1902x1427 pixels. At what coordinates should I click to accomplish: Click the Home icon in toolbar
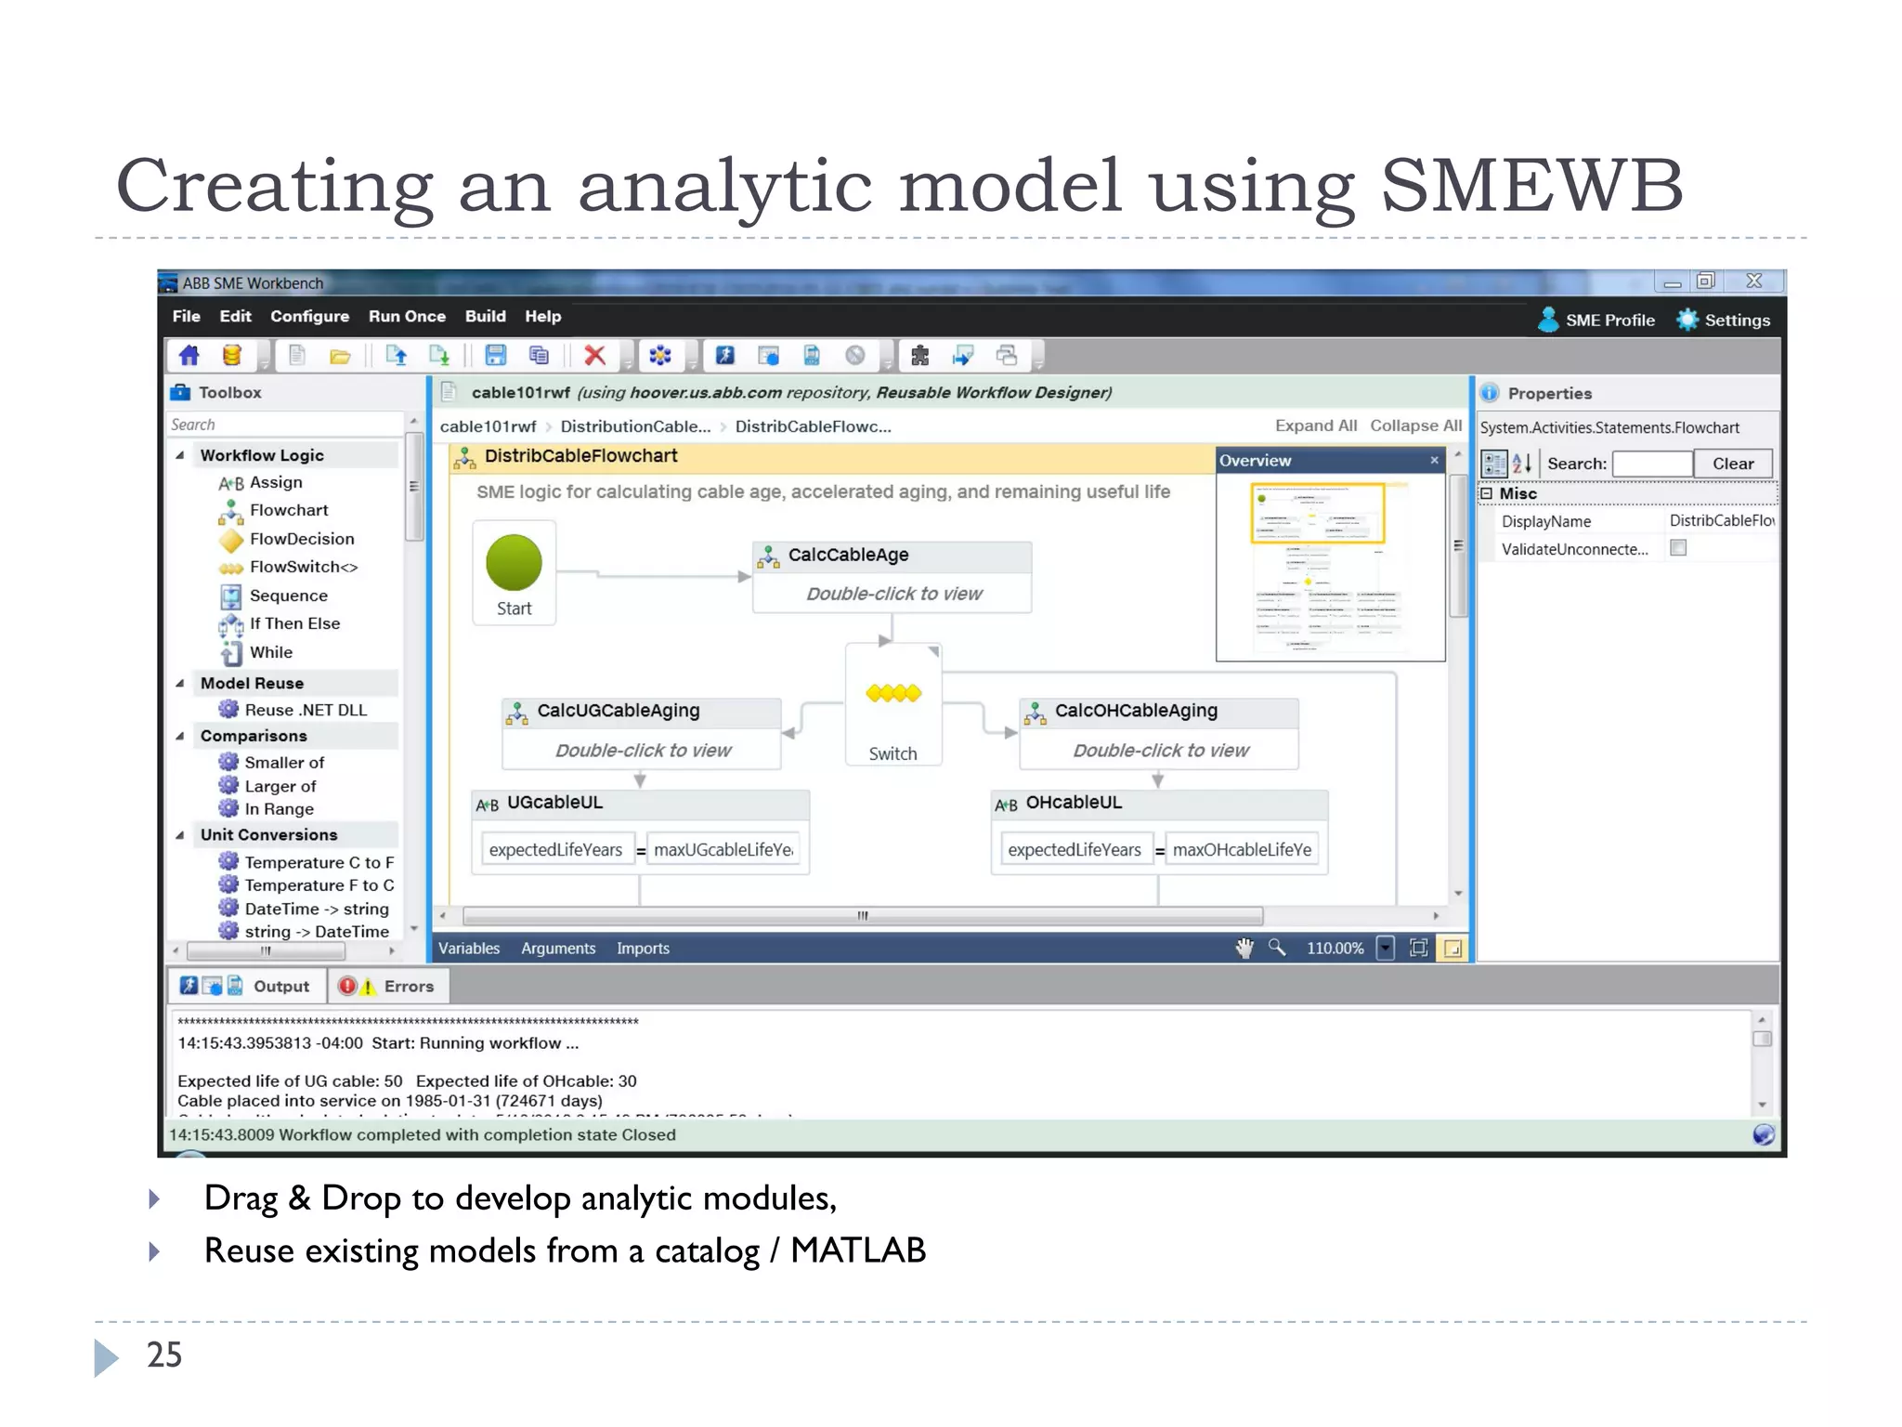[189, 355]
